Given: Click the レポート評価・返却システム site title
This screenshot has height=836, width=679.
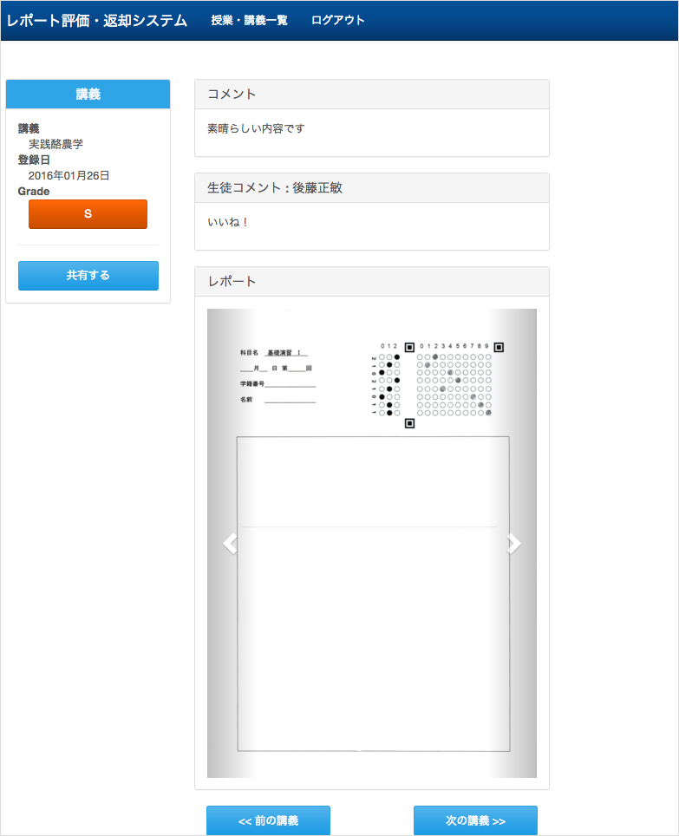Looking at the screenshot, I should coord(97,20).
